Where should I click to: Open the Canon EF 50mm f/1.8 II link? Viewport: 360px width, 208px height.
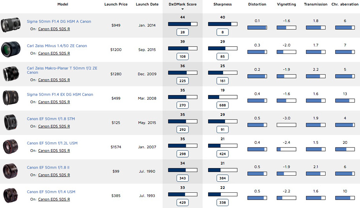(48, 167)
